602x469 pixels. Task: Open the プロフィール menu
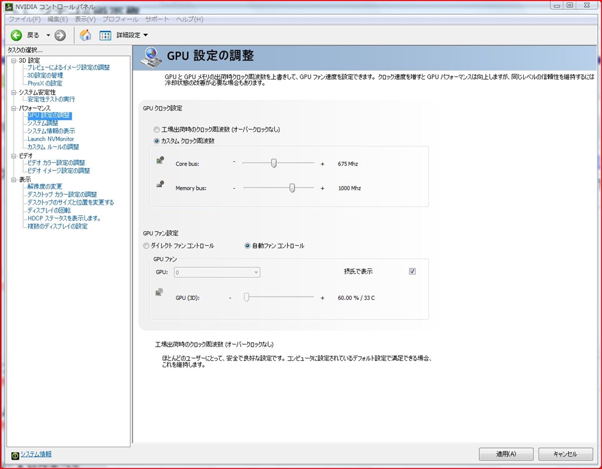(x=120, y=19)
